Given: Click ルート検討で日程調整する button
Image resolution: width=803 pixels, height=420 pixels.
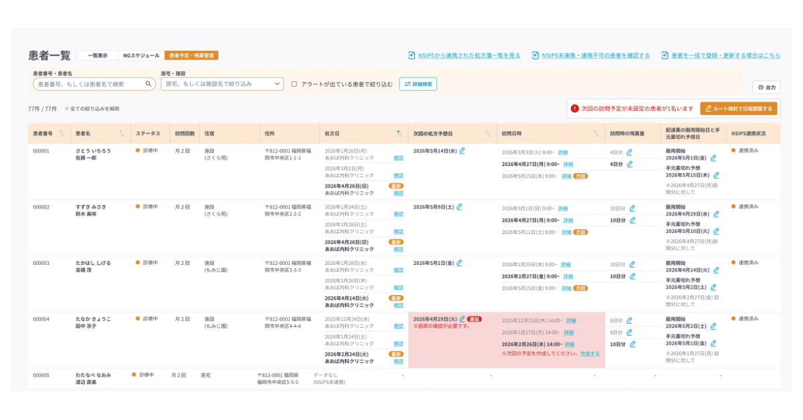Looking at the screenshot, I should [739, 108].
